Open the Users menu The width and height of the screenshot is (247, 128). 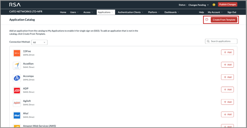coord(74,12)
